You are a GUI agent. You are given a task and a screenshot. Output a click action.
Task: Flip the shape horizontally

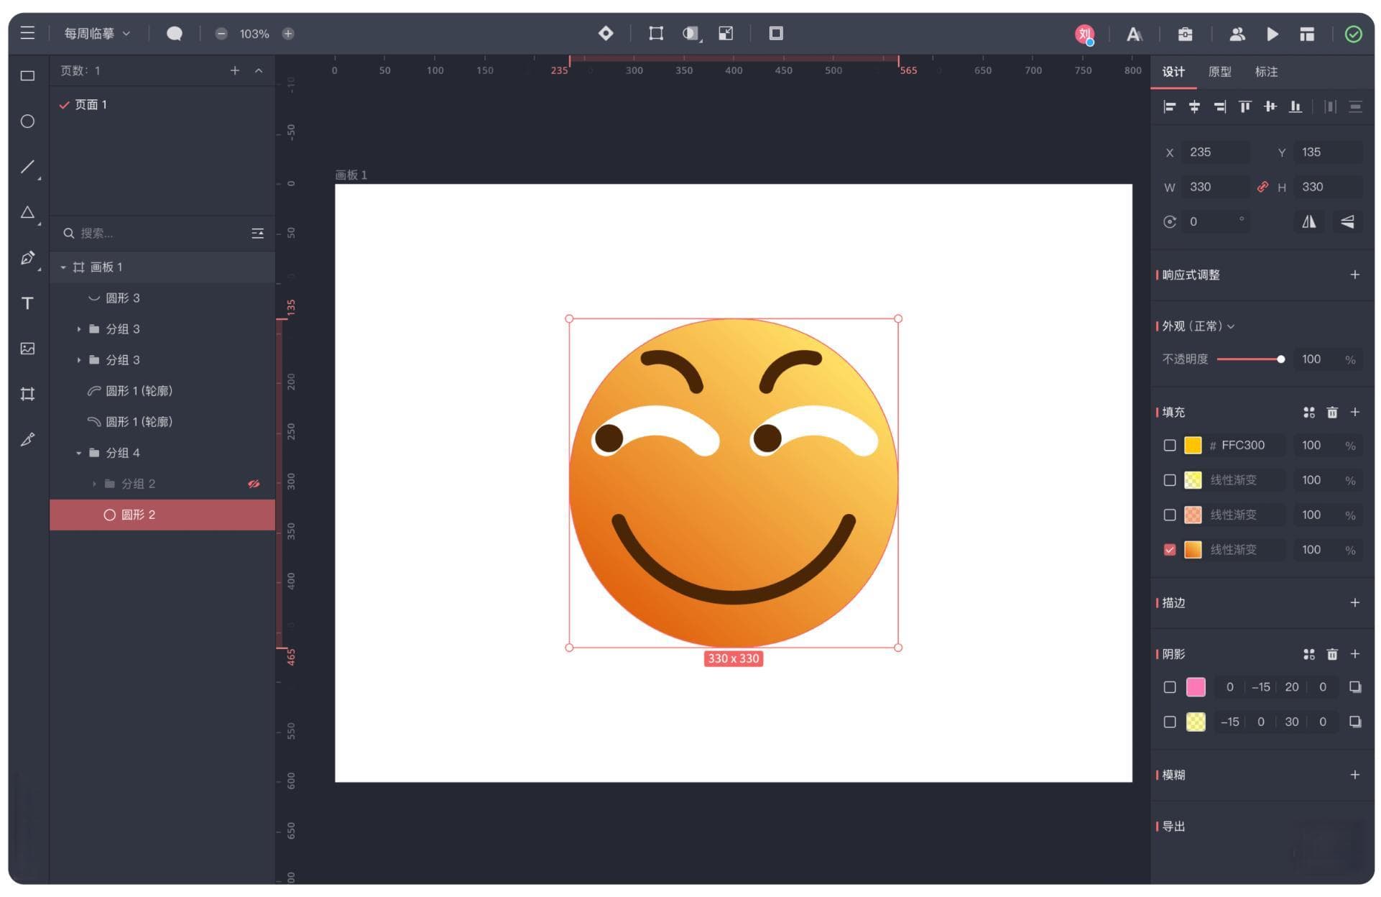coord(1309,221)
